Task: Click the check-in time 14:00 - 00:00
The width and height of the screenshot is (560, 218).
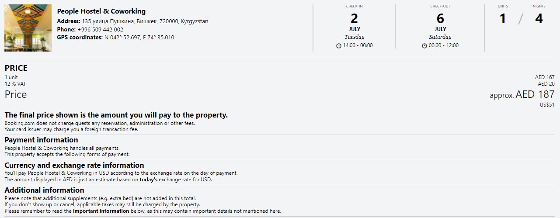Action: tap(358, 45)
